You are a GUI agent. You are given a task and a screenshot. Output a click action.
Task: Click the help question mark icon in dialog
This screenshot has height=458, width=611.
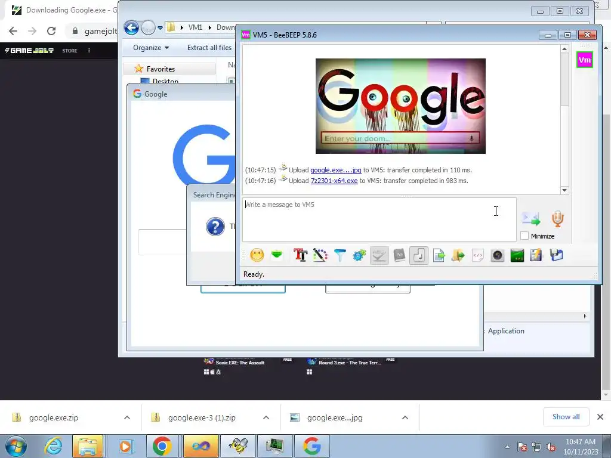pyautogui.click(x=215, y=227)
